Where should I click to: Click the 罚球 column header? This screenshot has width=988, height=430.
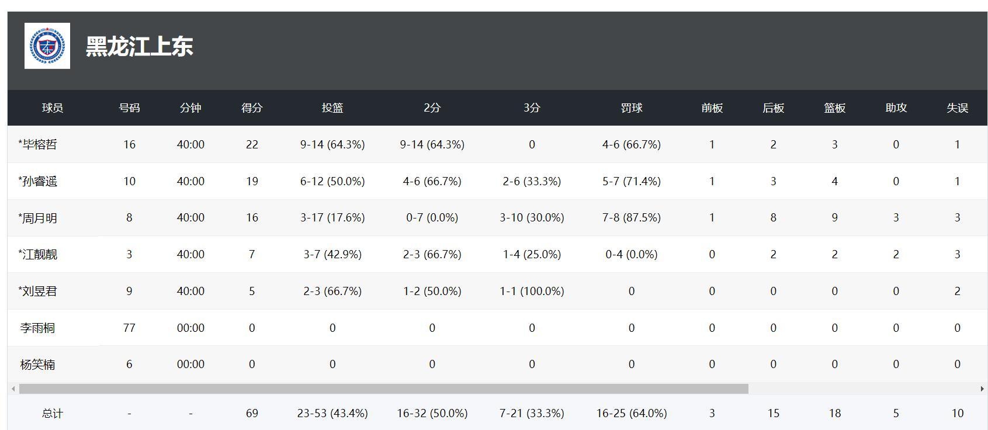[631, 108]
